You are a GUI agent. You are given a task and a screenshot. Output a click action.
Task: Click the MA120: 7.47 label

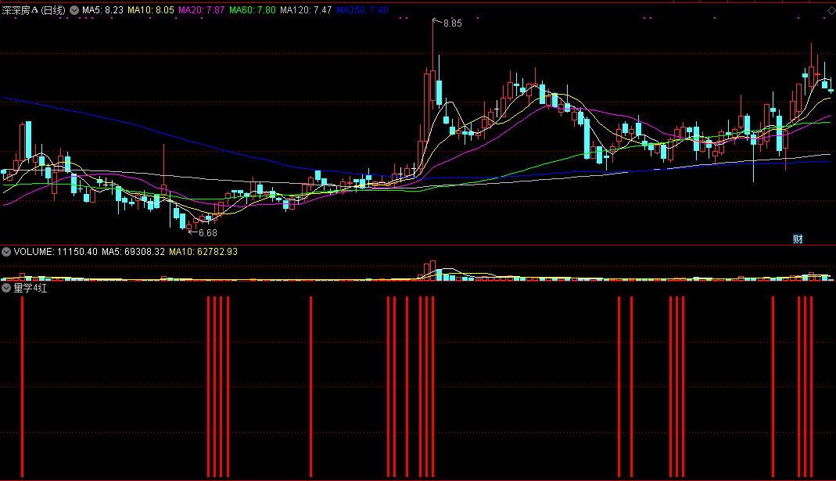306,10
